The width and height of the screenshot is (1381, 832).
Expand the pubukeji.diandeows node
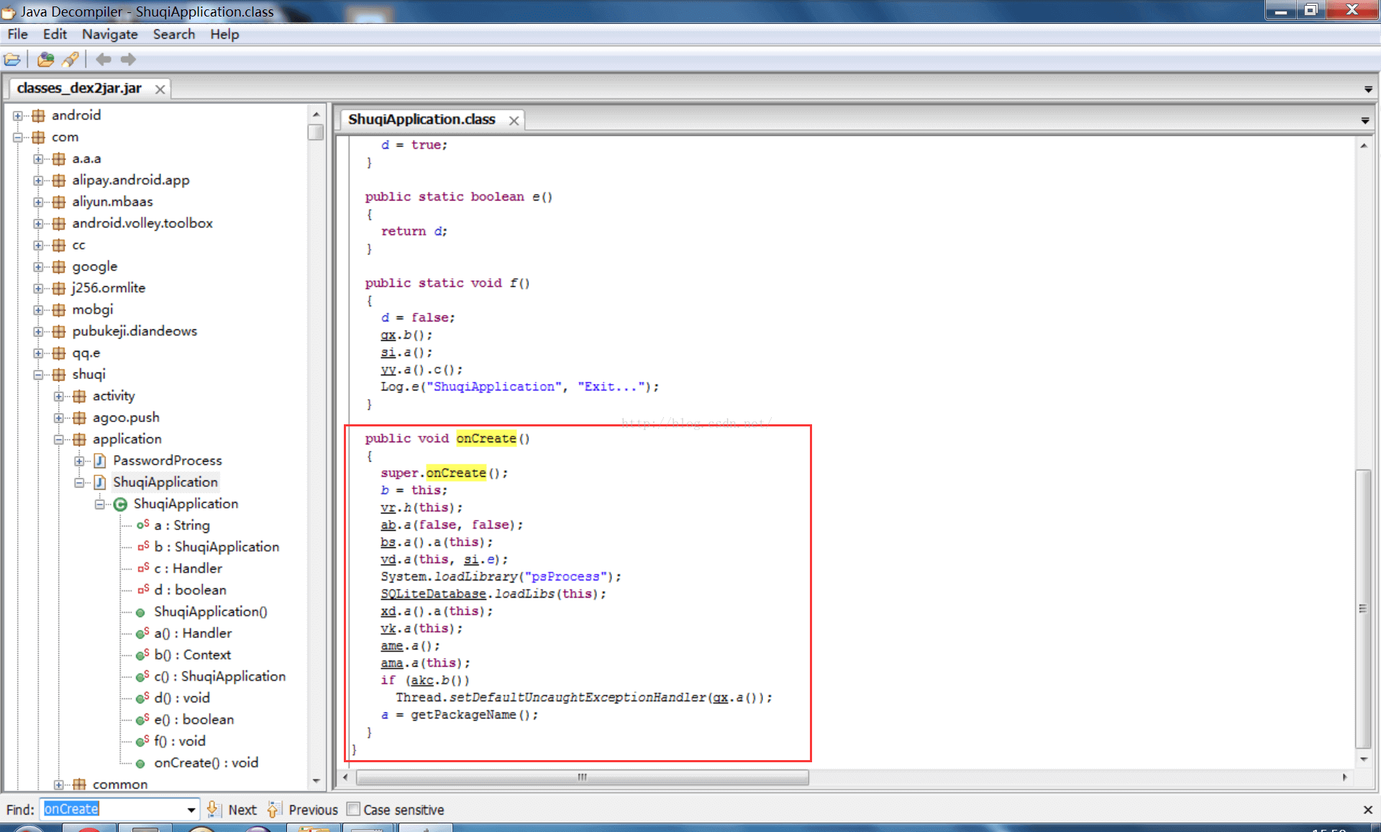(38, 331)
